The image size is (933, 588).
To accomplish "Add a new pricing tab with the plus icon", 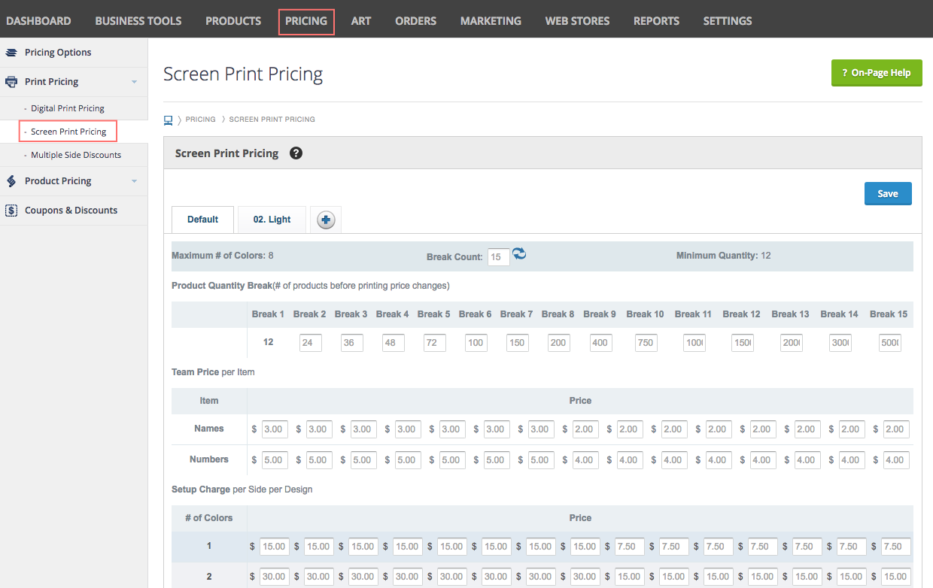I will coord(325,219).
